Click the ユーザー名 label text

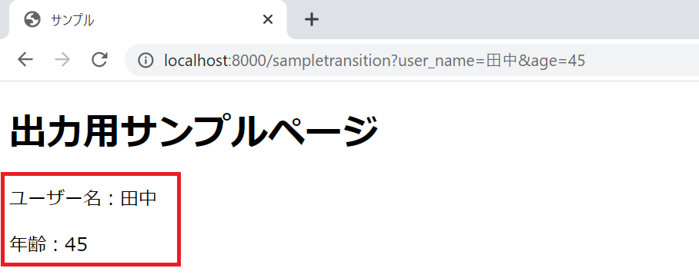pos(55,198)
